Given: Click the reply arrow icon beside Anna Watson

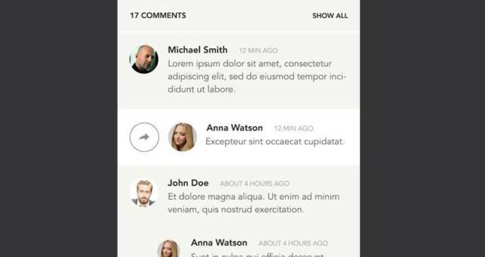Looking at the screenshot, I should (x=144, y=137).
